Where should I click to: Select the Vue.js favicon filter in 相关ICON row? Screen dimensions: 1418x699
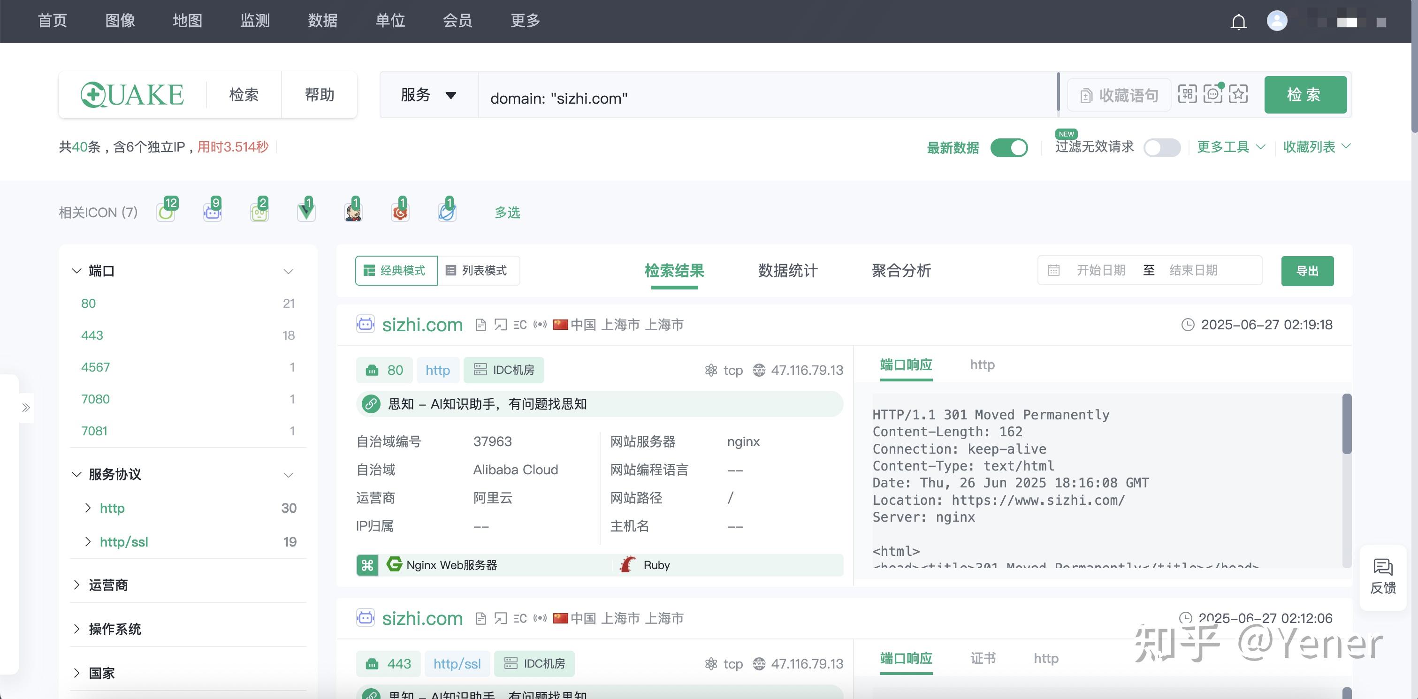point(306,212)
